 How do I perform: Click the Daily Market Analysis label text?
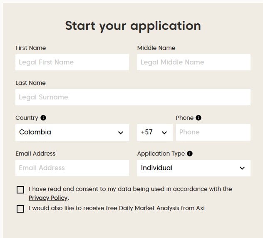coord(117,208)
